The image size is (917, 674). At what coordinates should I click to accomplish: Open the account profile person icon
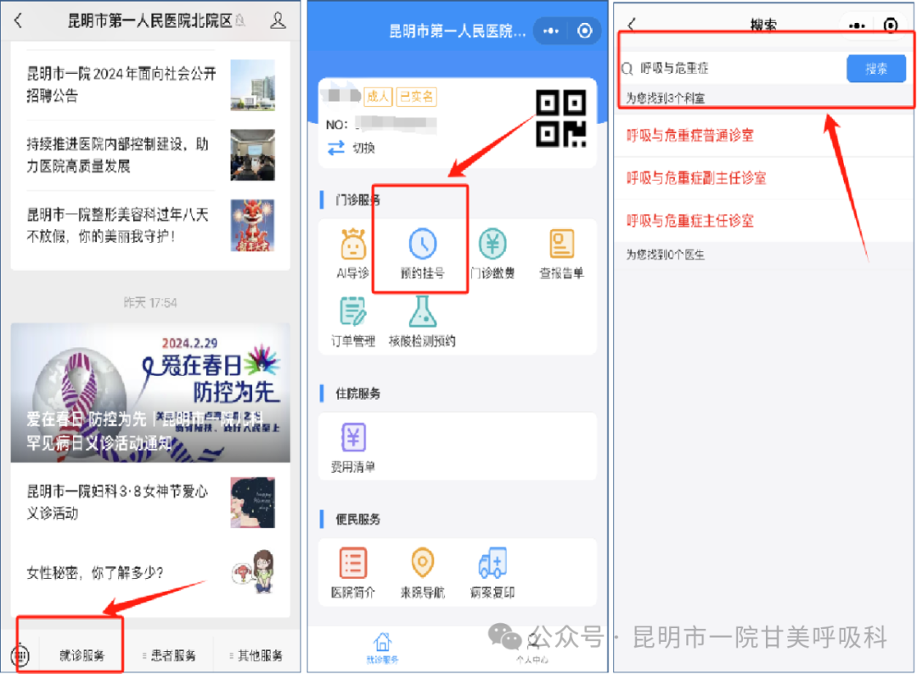pyautogui.click(x=278, y=21)
